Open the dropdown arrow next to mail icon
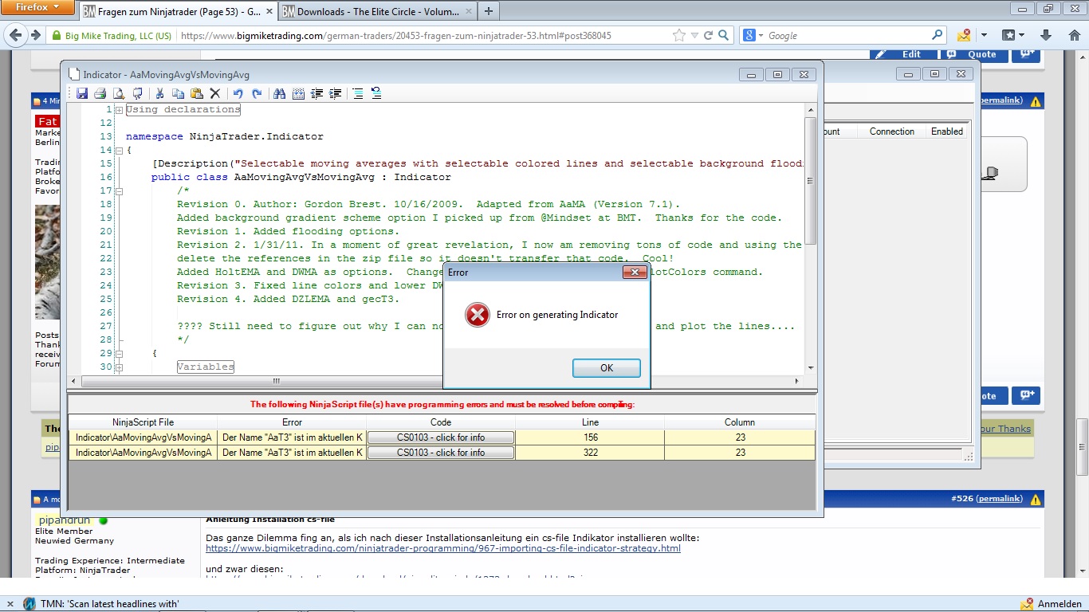 pyautogui.click(x=984, y=35)
